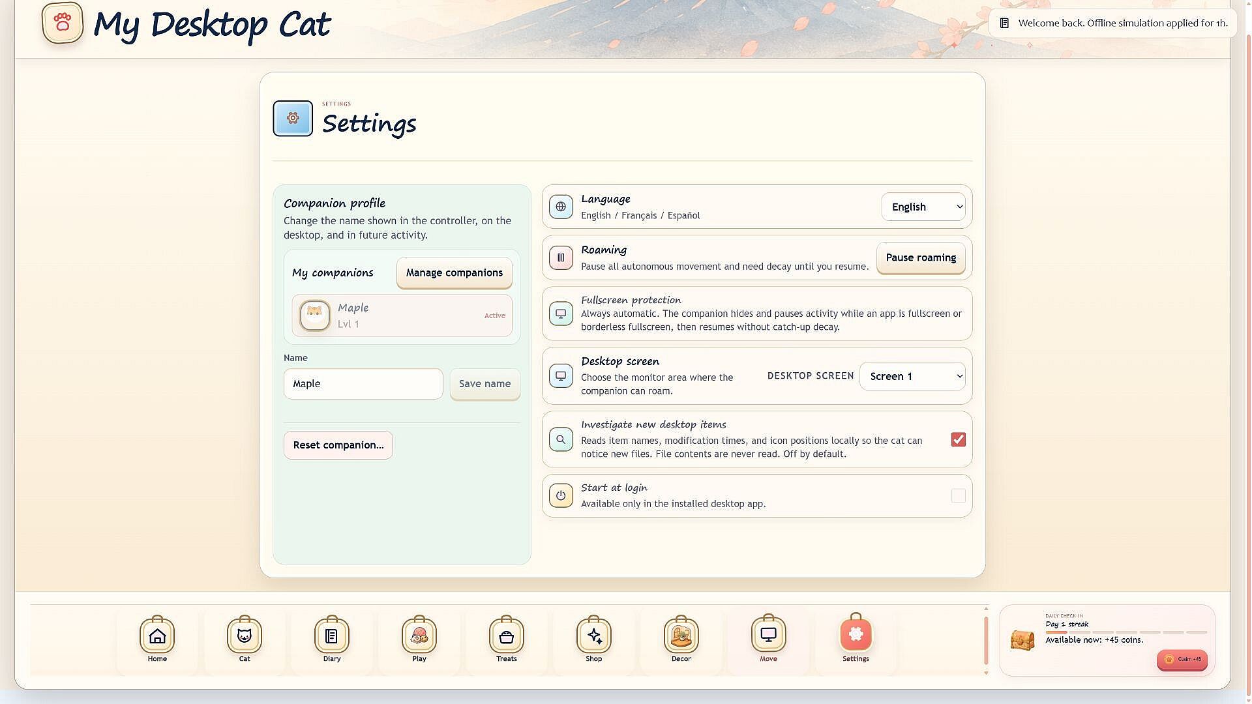Click Maple's cat avatar in My companions
The image size is (1252, 704).
pos(315,315)
